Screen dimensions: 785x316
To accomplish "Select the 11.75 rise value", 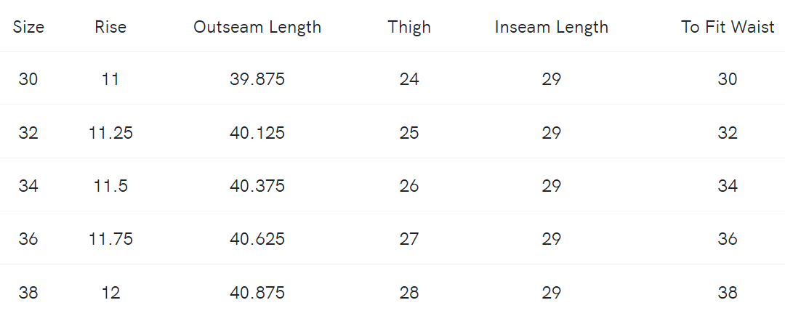I will [x=110, y=239].
